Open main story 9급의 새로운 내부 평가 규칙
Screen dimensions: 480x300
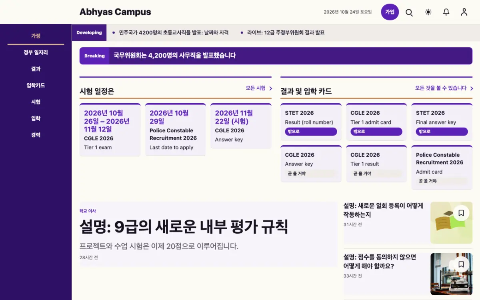click(184, 227)
